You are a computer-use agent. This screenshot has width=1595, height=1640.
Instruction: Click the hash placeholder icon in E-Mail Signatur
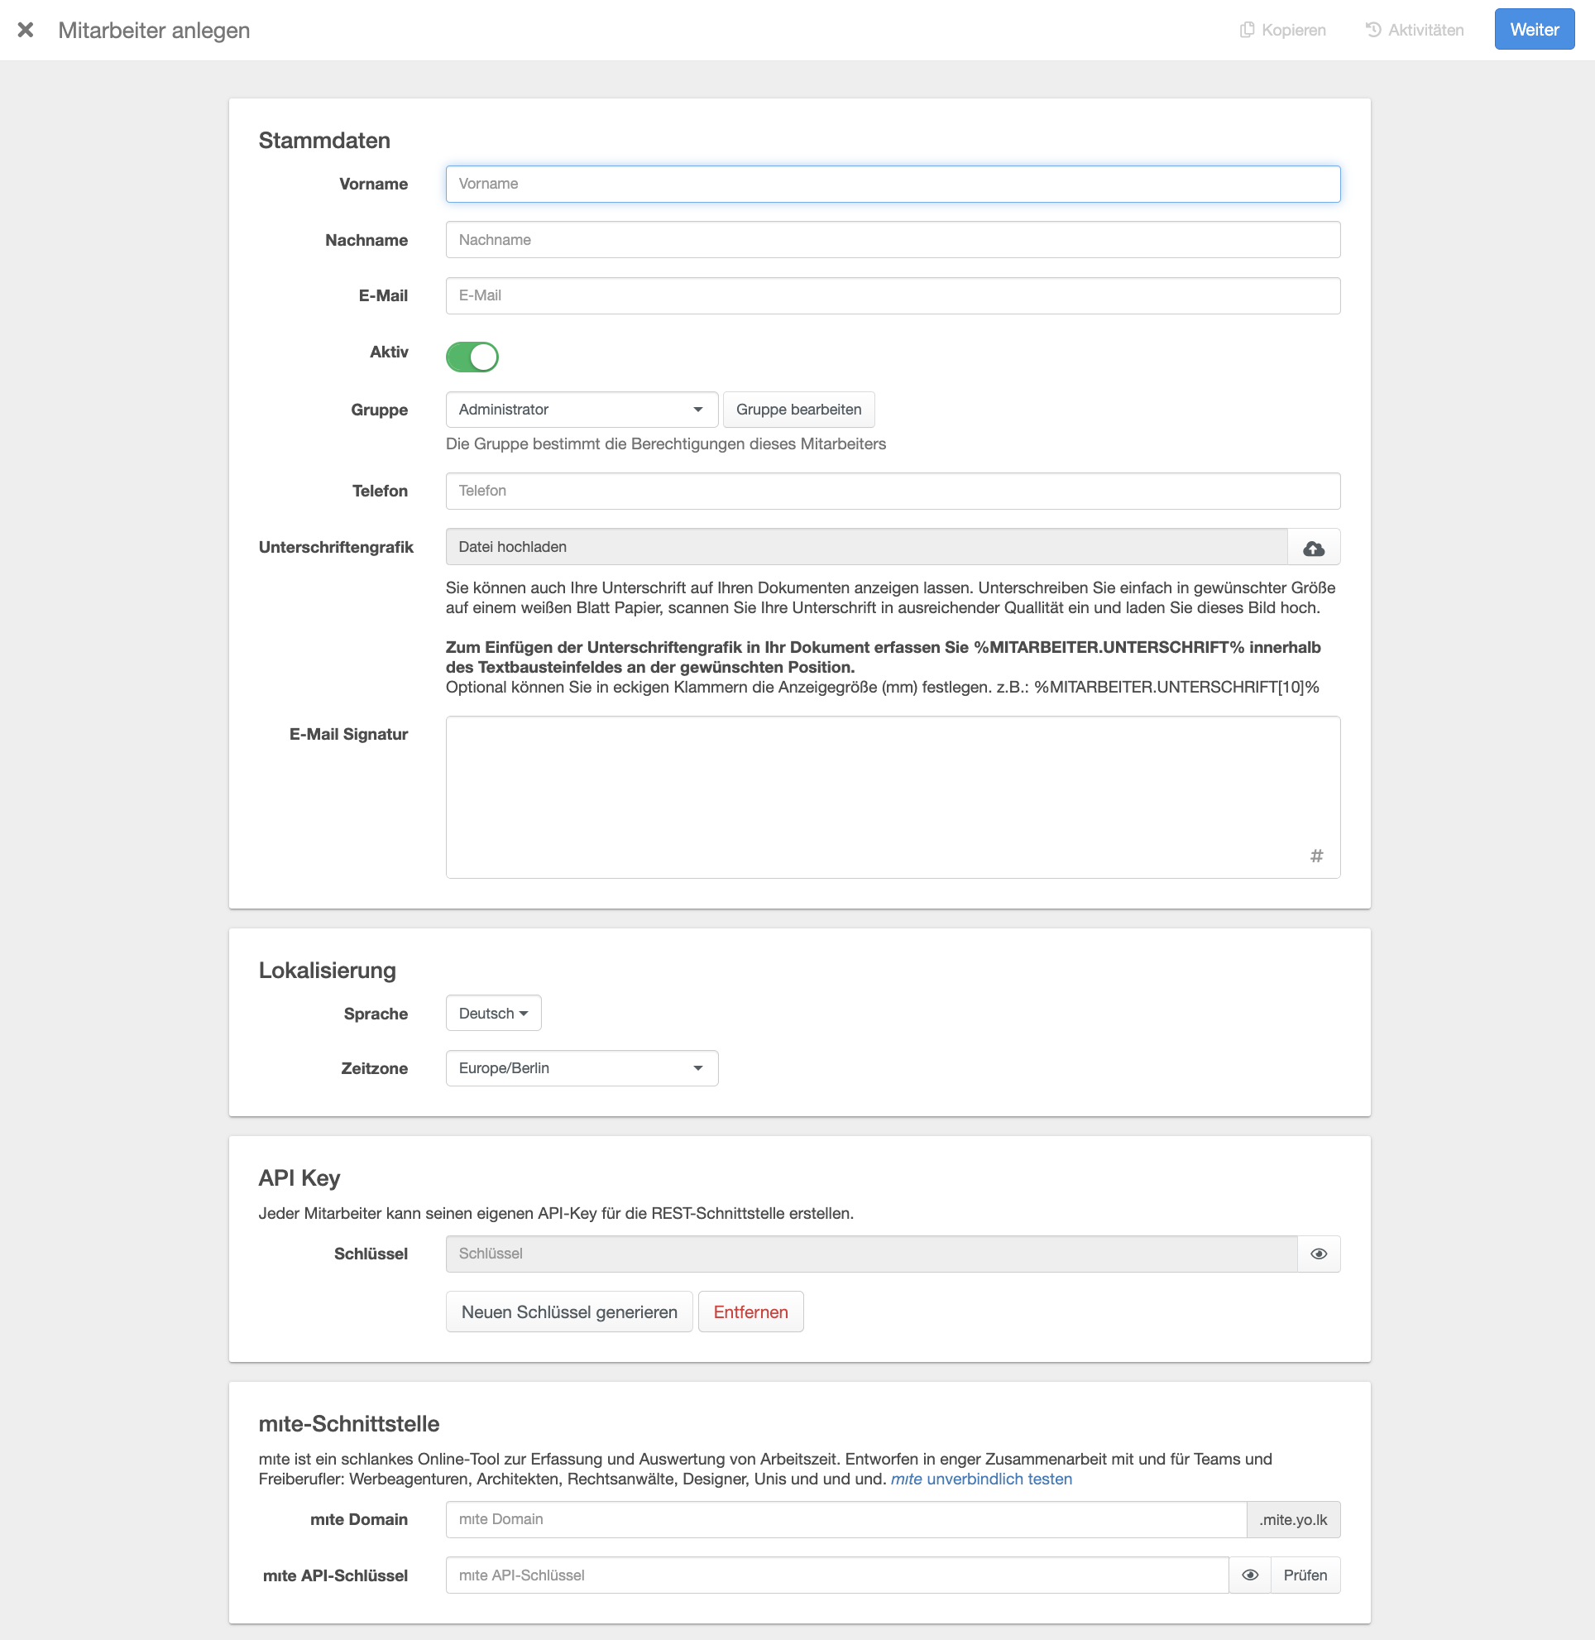[x=1316, y=856]
